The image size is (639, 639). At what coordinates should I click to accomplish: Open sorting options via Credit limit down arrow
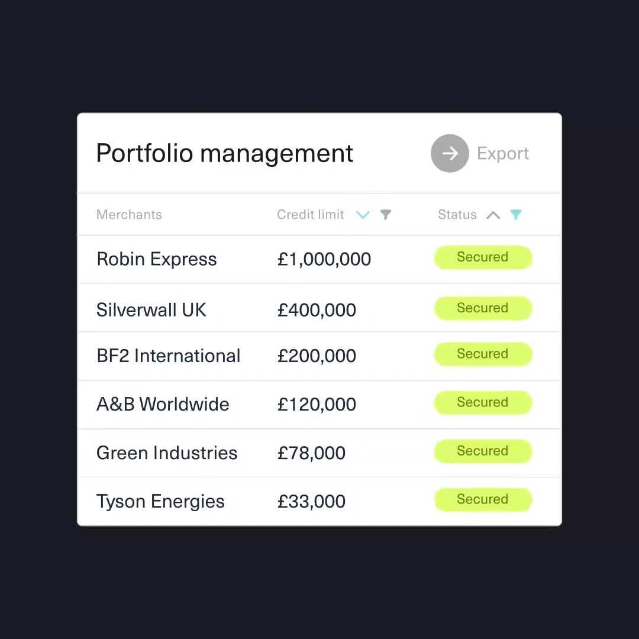click(363, 214)
